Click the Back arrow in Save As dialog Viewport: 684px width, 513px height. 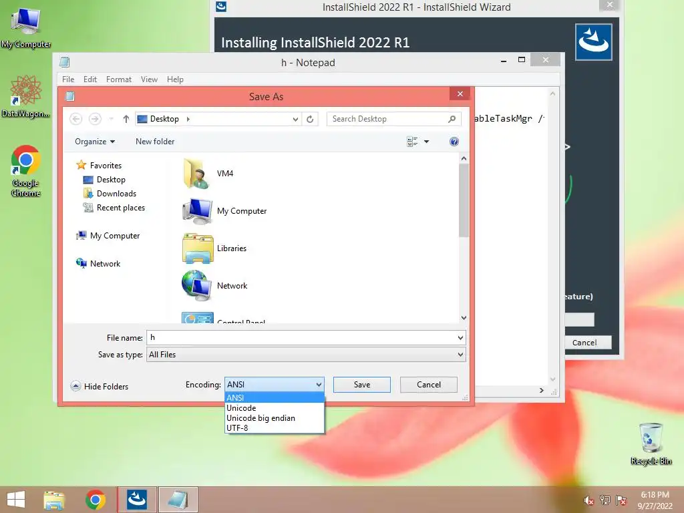pos(76,119)
